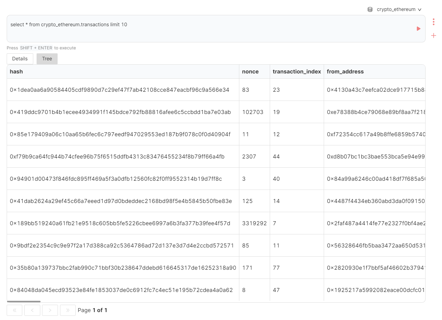Click the horizontal scrollbar under the table
Viewport: 442px width, 320px height.
click(x=24, y=301)
